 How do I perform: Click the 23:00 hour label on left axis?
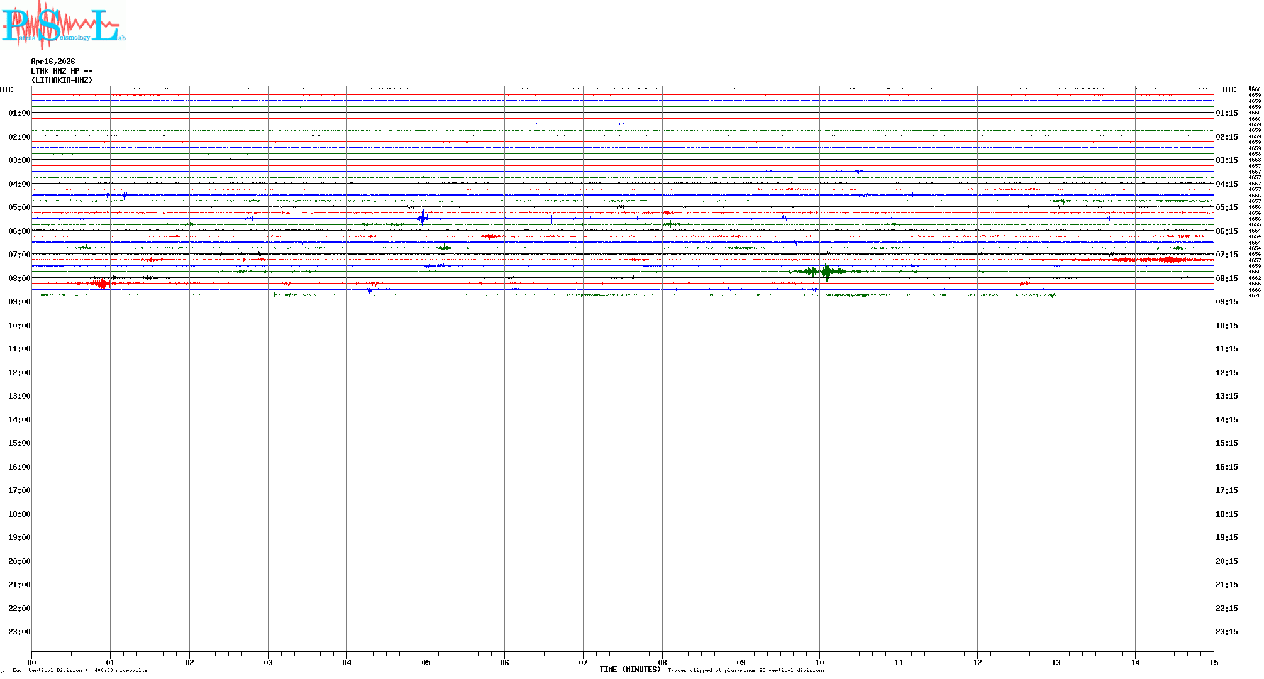click(x=19, y=632)
